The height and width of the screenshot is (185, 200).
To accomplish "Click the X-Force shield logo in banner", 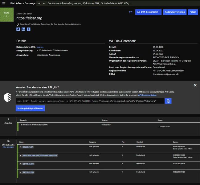I will pos(8,97).
